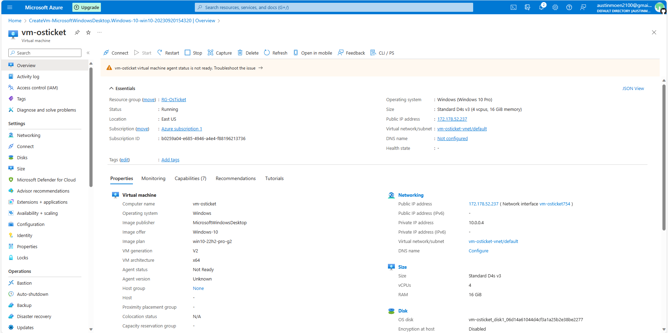Viewport: 668px width, 333px height.
Task: Open portal settings gear
Action: [x=555, y=7]
